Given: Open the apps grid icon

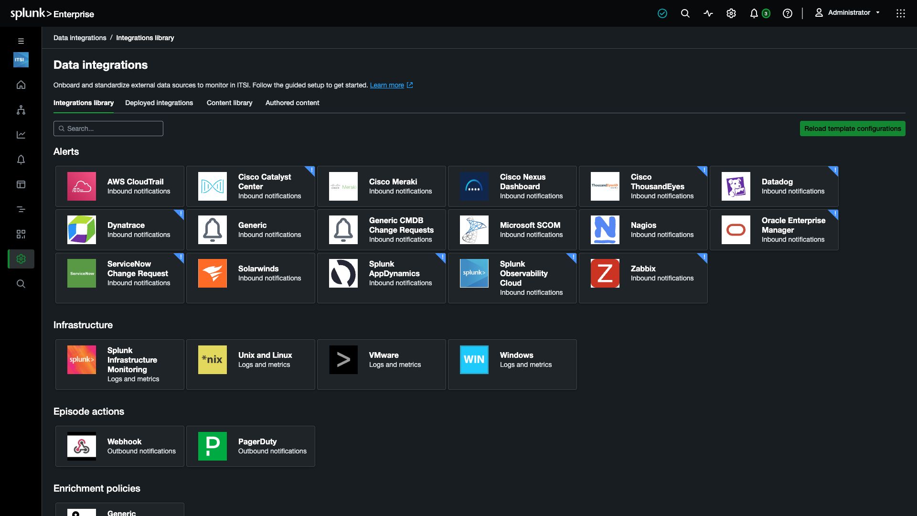Looking at the screenshot, I should point(900,13).
